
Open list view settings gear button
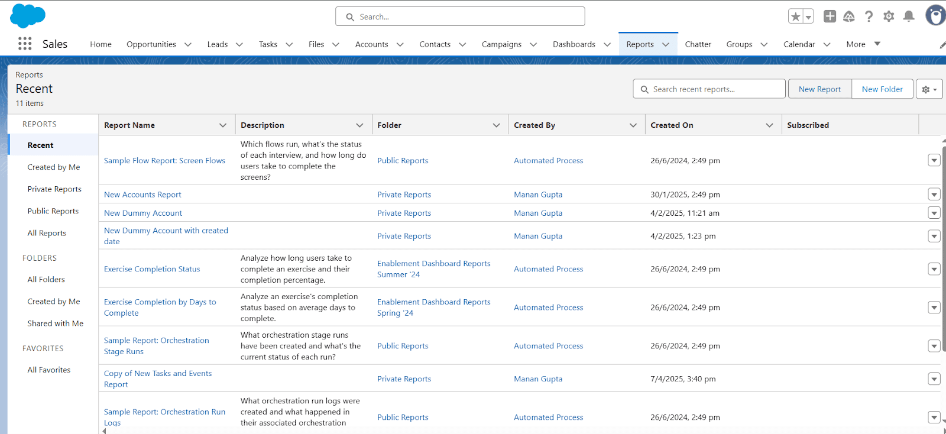[929, 89]
